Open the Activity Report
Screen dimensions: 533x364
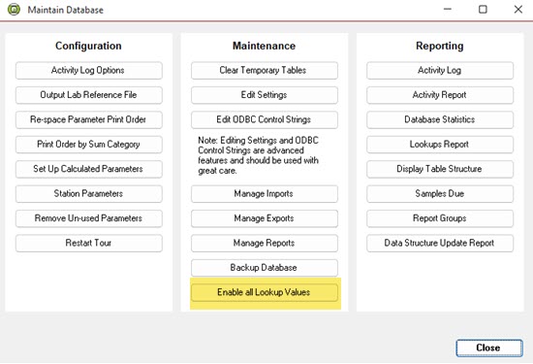click(440, 95)
